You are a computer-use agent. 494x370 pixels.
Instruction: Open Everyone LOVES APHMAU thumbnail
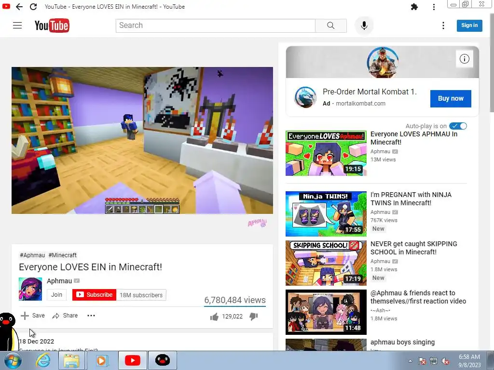pos(326,153)
